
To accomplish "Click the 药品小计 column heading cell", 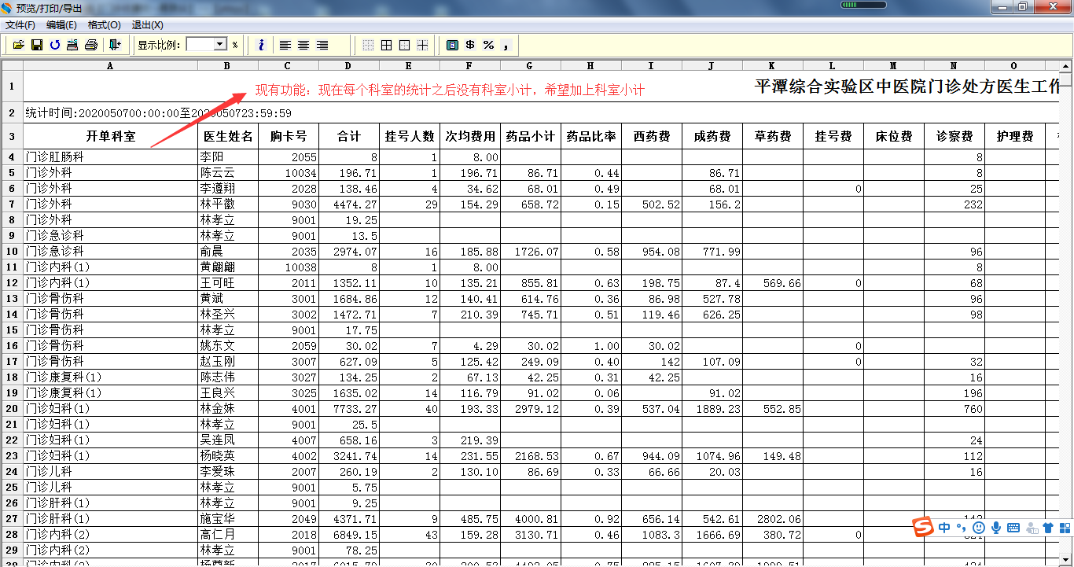I will (x=531, y=137).
